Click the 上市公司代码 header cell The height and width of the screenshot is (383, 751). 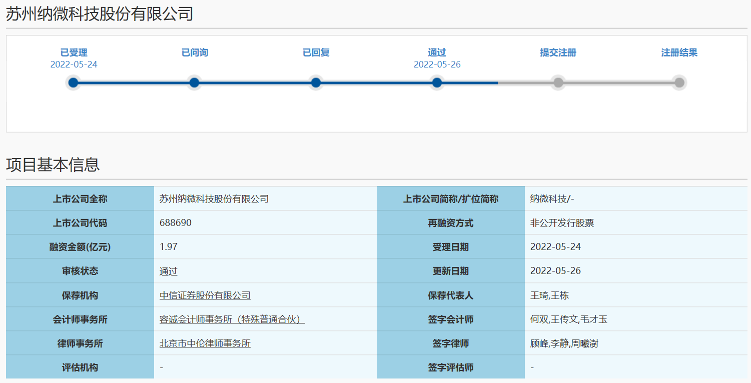tap(80, 222)
